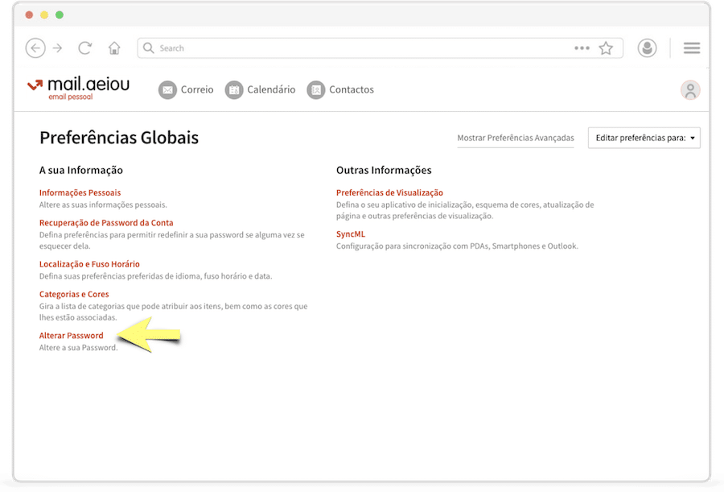
Task: Open the Correio tab
Action: 186,89
